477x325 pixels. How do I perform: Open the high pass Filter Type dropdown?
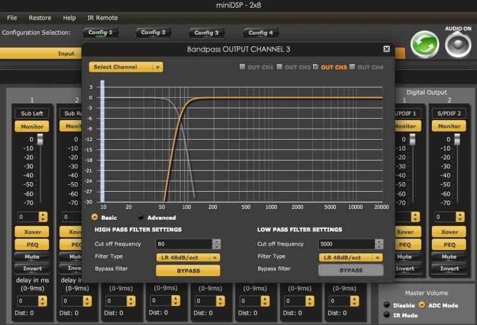click(x=188, y=258)
